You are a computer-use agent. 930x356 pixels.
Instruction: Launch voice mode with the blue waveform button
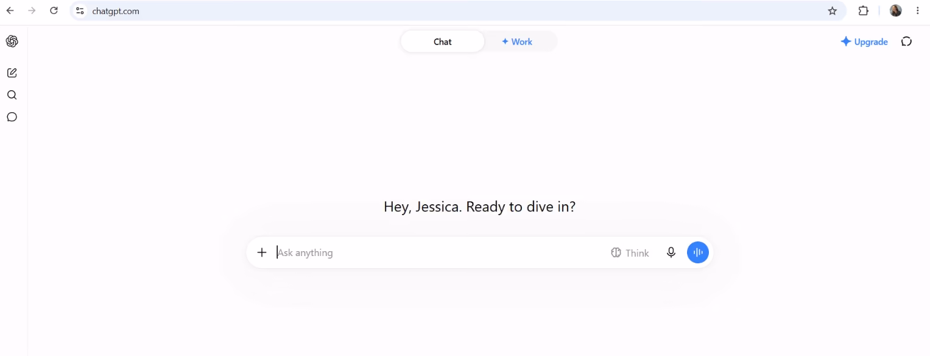(698, 252)
